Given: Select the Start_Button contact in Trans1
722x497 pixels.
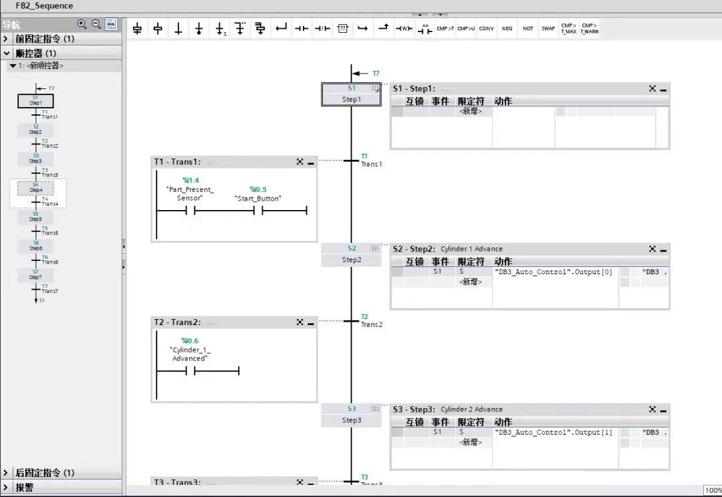Looking at the screenshot, I should tap(258, 211).
